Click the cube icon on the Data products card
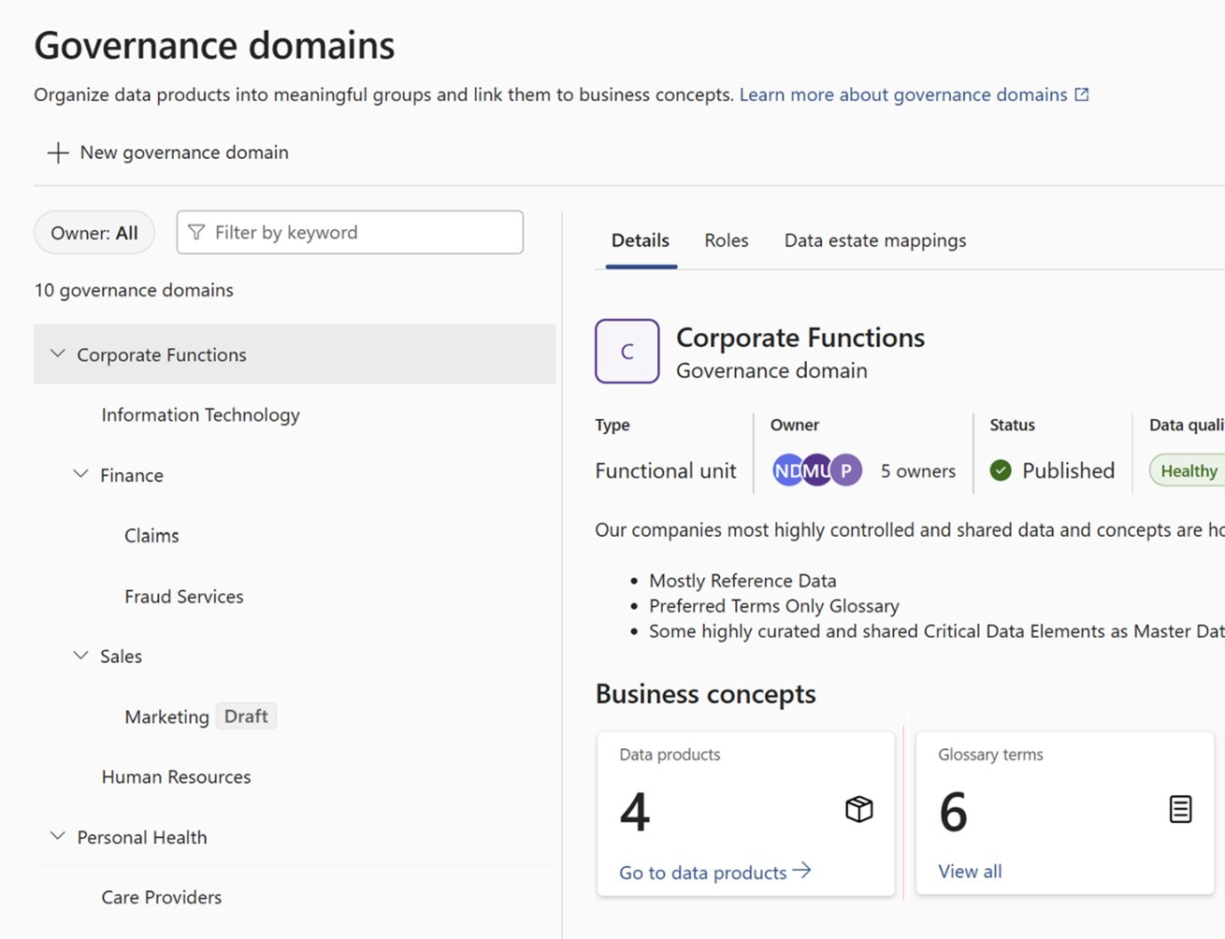1225x939 pixels. [x=858, y=809]
